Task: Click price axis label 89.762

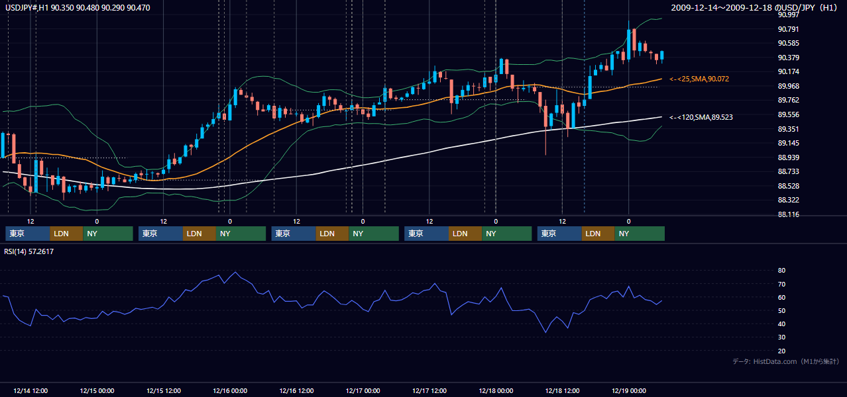Action: (x=788, y=100)
